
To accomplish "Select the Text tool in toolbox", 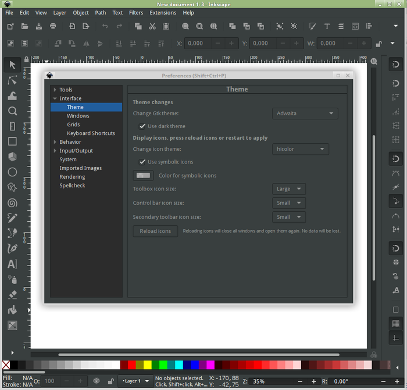I will [x=12, y=264].
